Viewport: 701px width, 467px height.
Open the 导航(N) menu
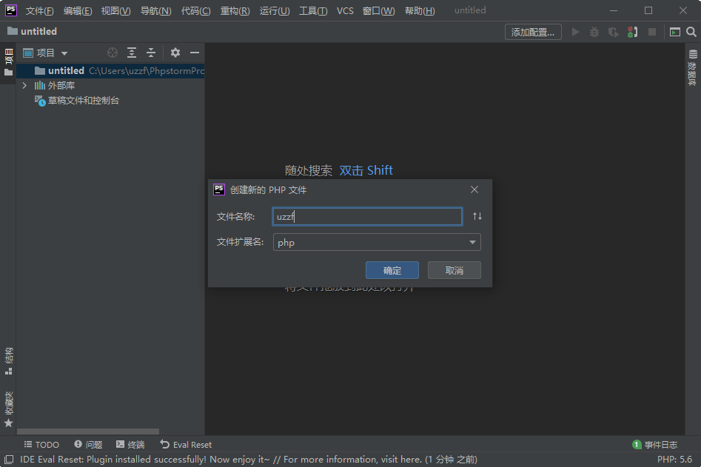tap(155, 10)
